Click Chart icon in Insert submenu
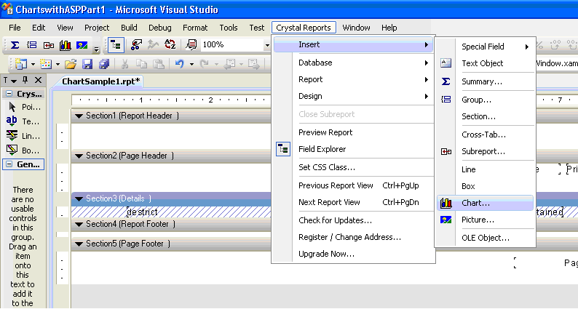Screen dimensions: 578x309 (446, 203)
